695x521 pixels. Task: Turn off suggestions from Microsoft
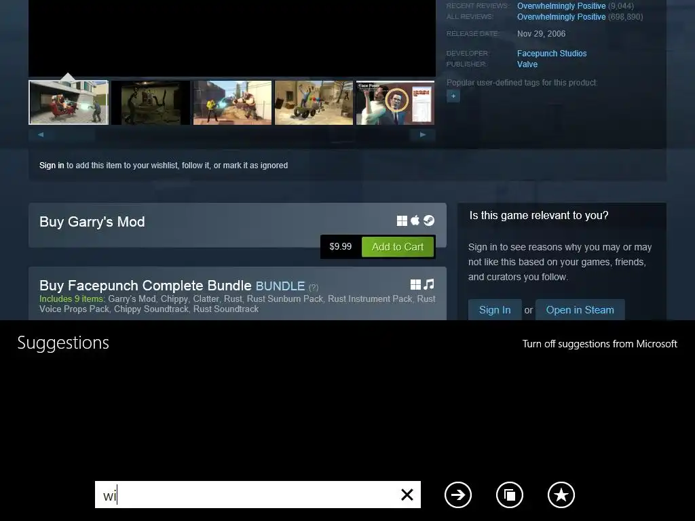[x=600, y=344]
